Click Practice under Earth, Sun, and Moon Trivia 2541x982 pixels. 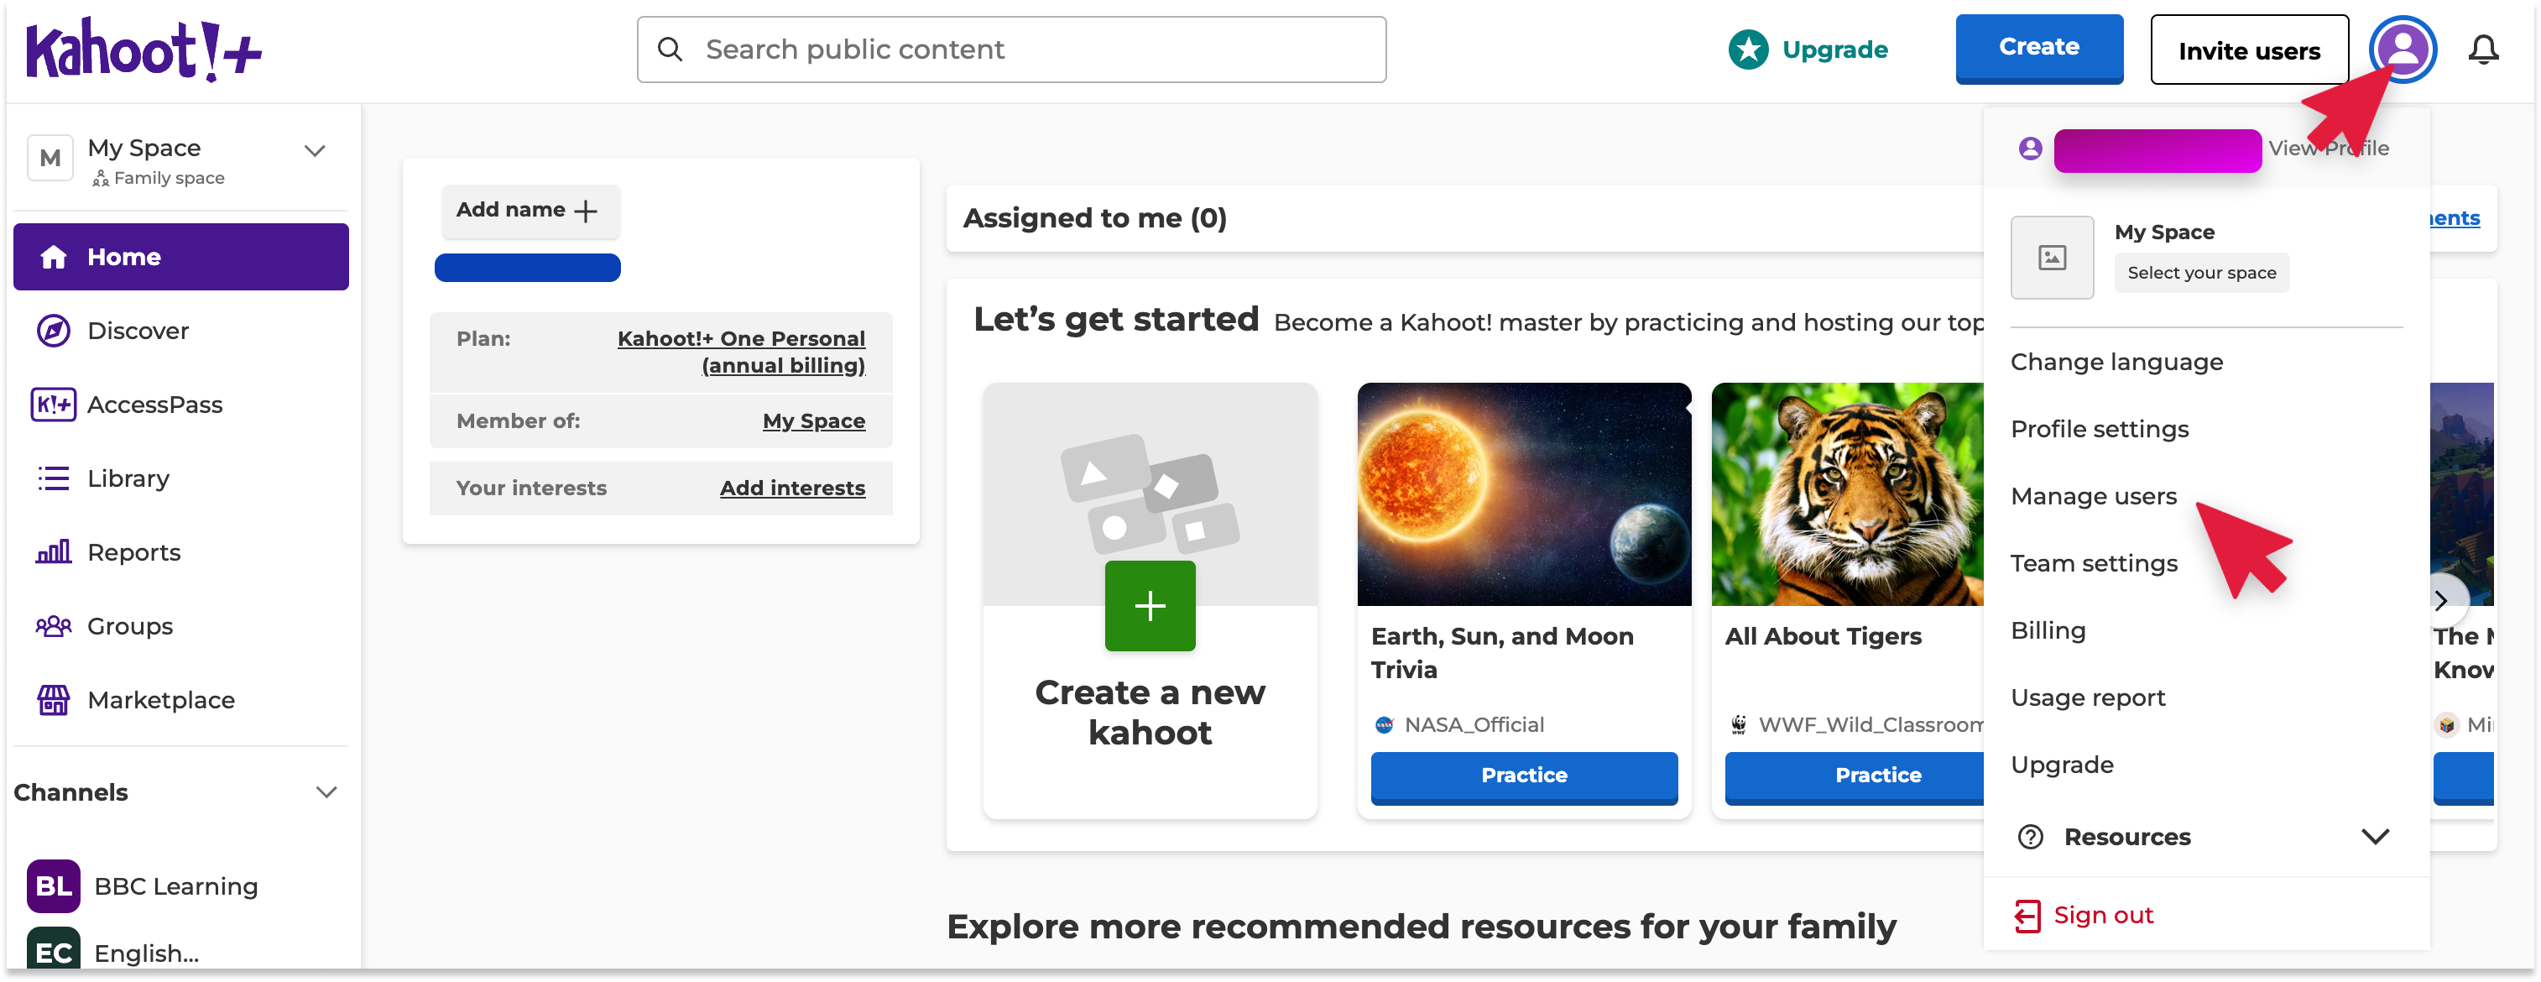click(1523, 776)
